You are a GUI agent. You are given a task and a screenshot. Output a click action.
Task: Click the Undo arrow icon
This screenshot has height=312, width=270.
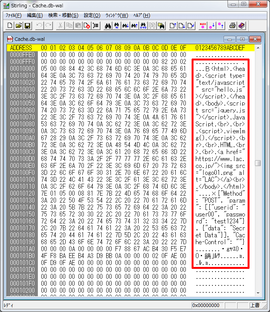pos(39,26)
